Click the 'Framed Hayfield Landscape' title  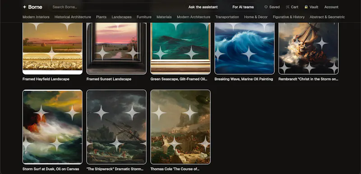click(46, 79)
